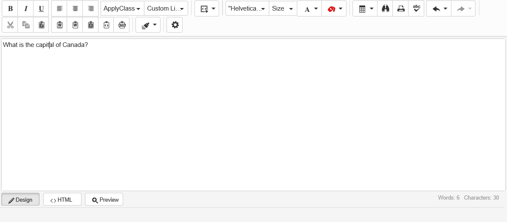Switch to the Preview tab
The width and height of the screenshot is (507, 222).
104,200
